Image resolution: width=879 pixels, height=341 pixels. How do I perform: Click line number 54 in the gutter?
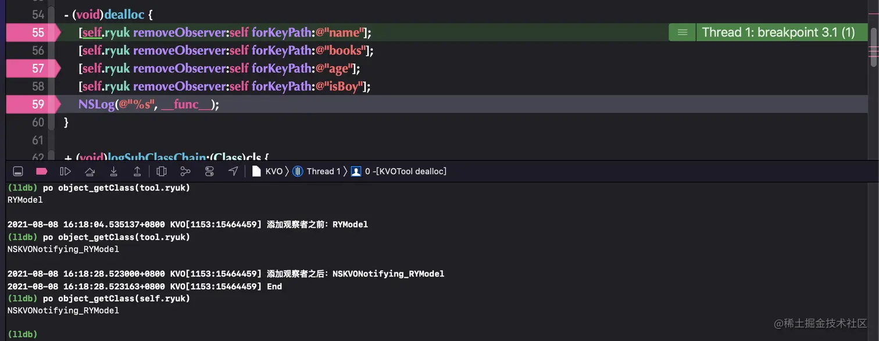[x=38, y=15]
